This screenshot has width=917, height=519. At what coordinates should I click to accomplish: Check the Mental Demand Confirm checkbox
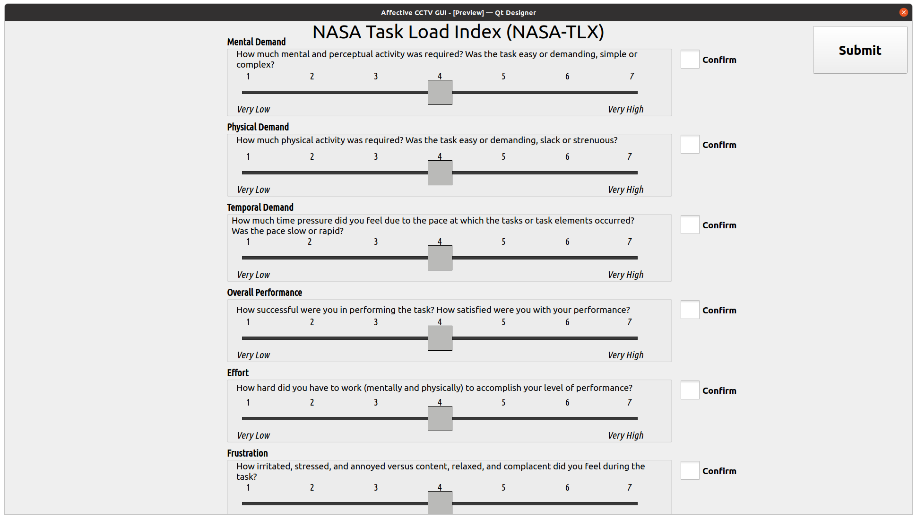(x=690, y=59)
